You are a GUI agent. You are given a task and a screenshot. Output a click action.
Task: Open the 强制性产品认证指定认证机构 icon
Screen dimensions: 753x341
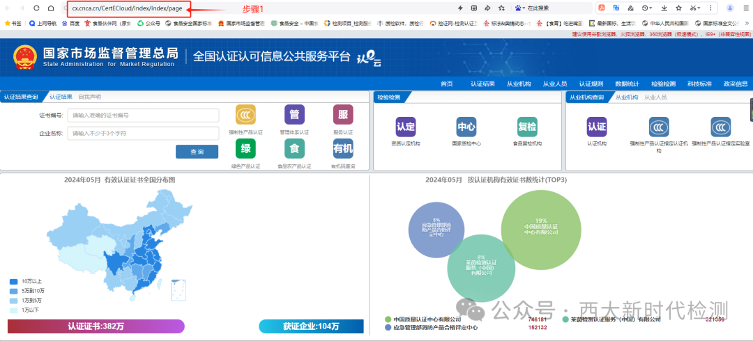tap(659, 127)
